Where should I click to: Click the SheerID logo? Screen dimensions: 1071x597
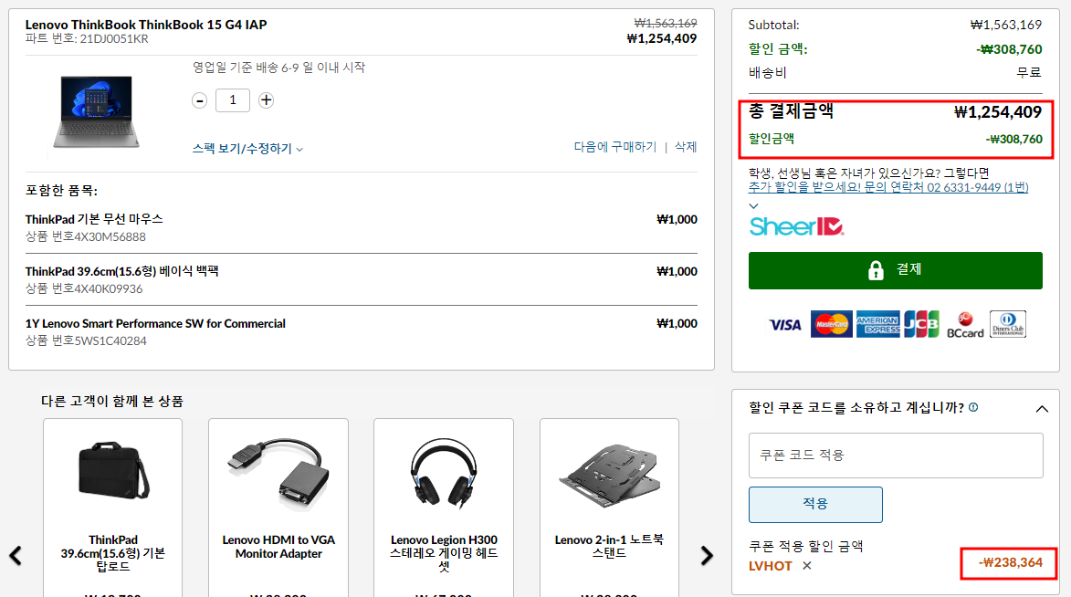[x=796, y=226]
